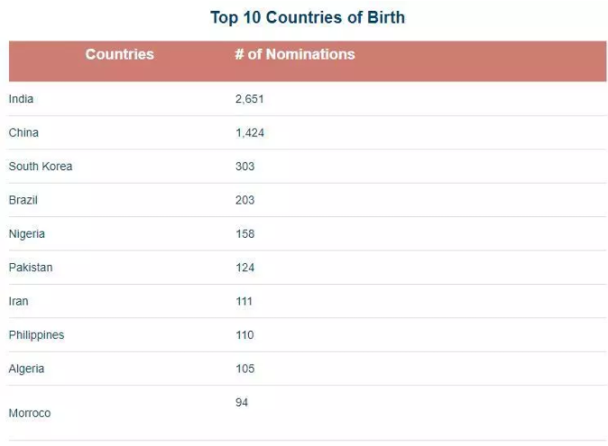This screenshot has height=446, width=608.
Task: Click the 'Top 10 Countries of Birth' title
Action: tap(308, 17)
